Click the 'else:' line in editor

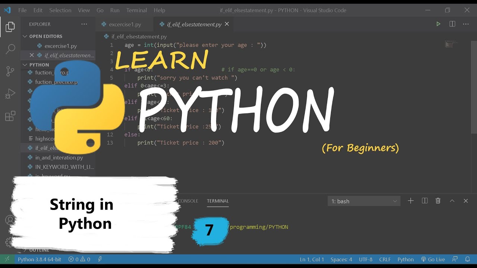[x=132, y=134]
